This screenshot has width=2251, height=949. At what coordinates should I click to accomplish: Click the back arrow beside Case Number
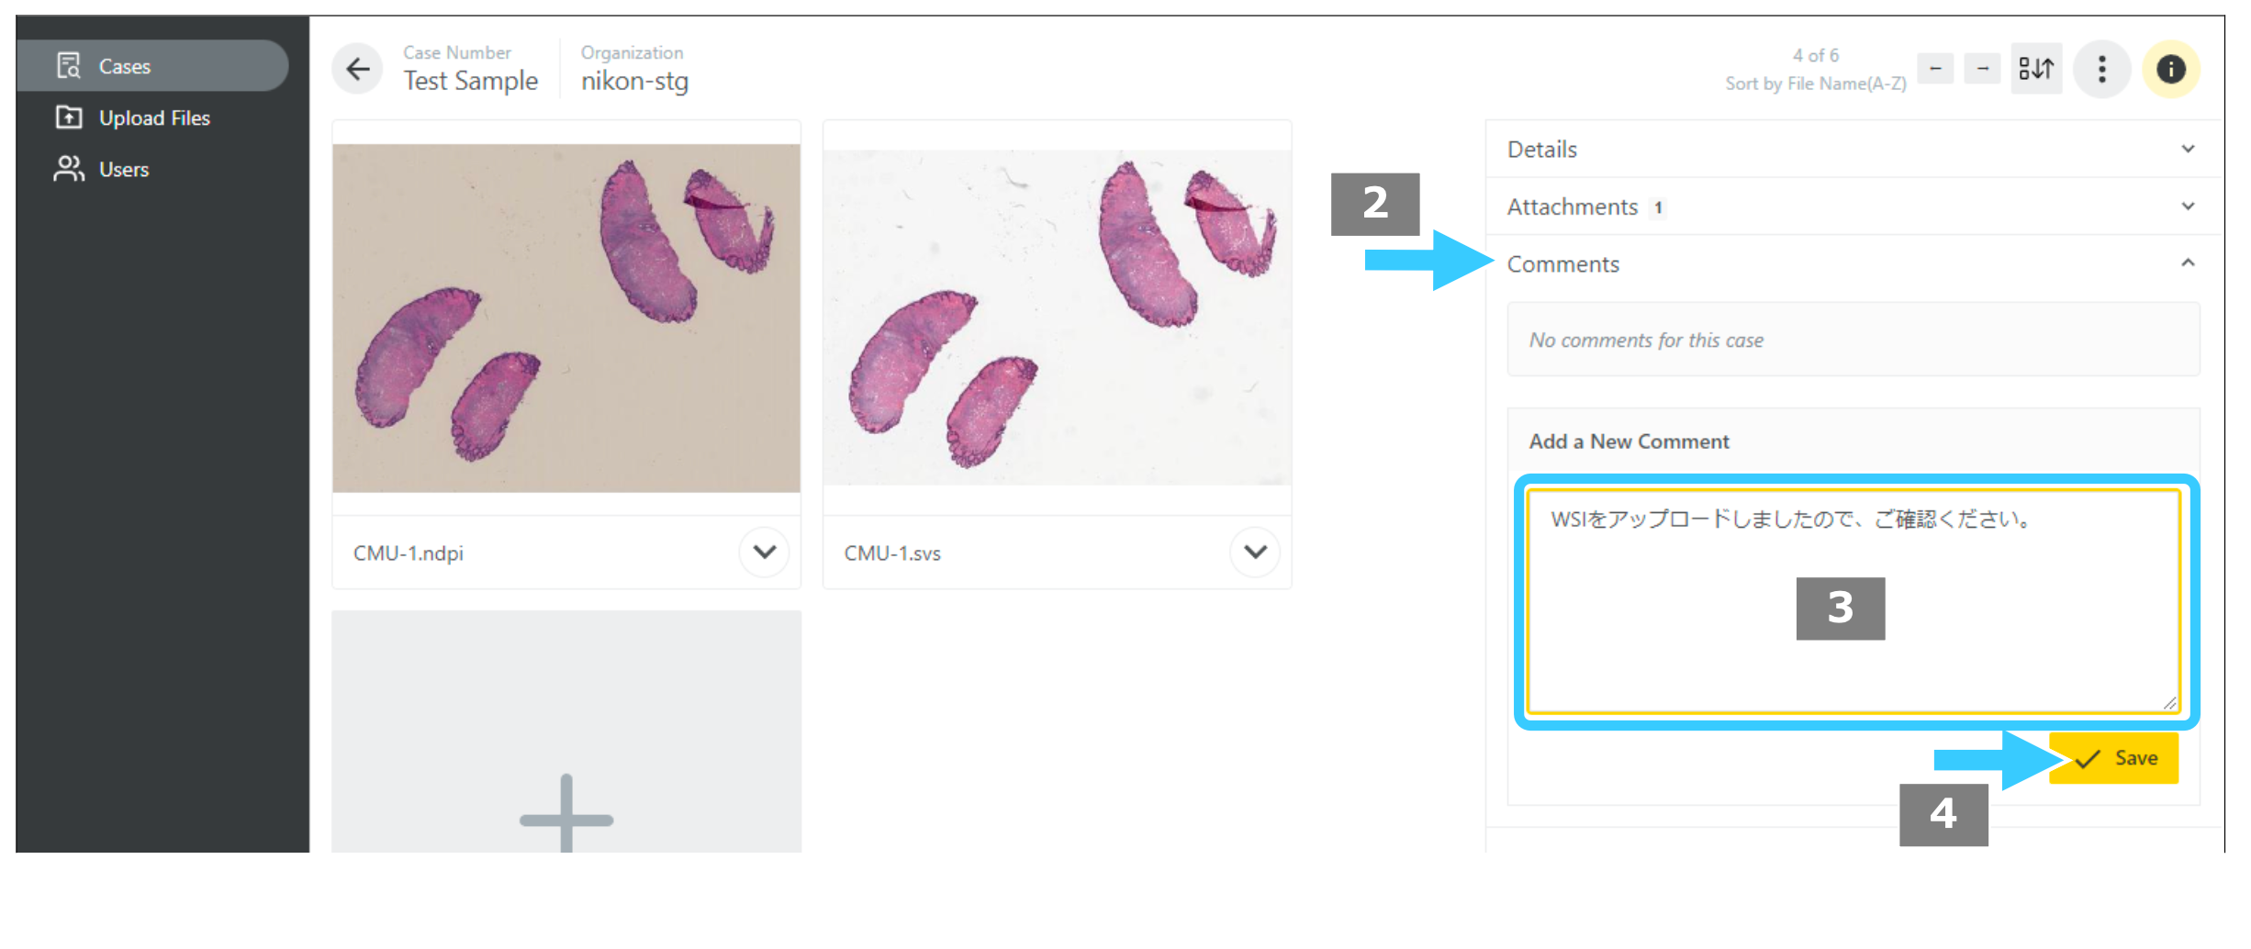(x=357, y=68)
